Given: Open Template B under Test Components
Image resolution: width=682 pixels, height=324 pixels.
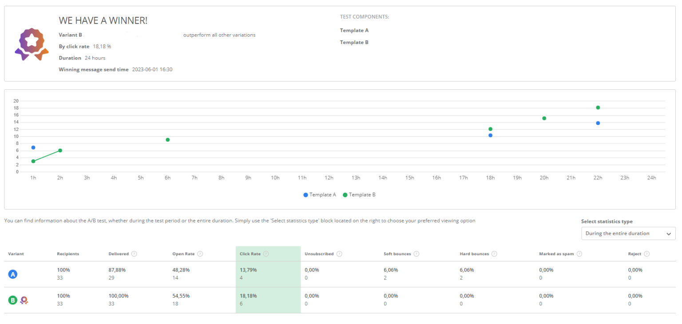Looking at the screenshot, I should 354,43.
